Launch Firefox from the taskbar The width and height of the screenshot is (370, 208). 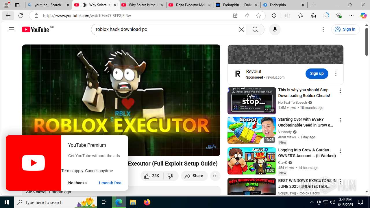147,202
